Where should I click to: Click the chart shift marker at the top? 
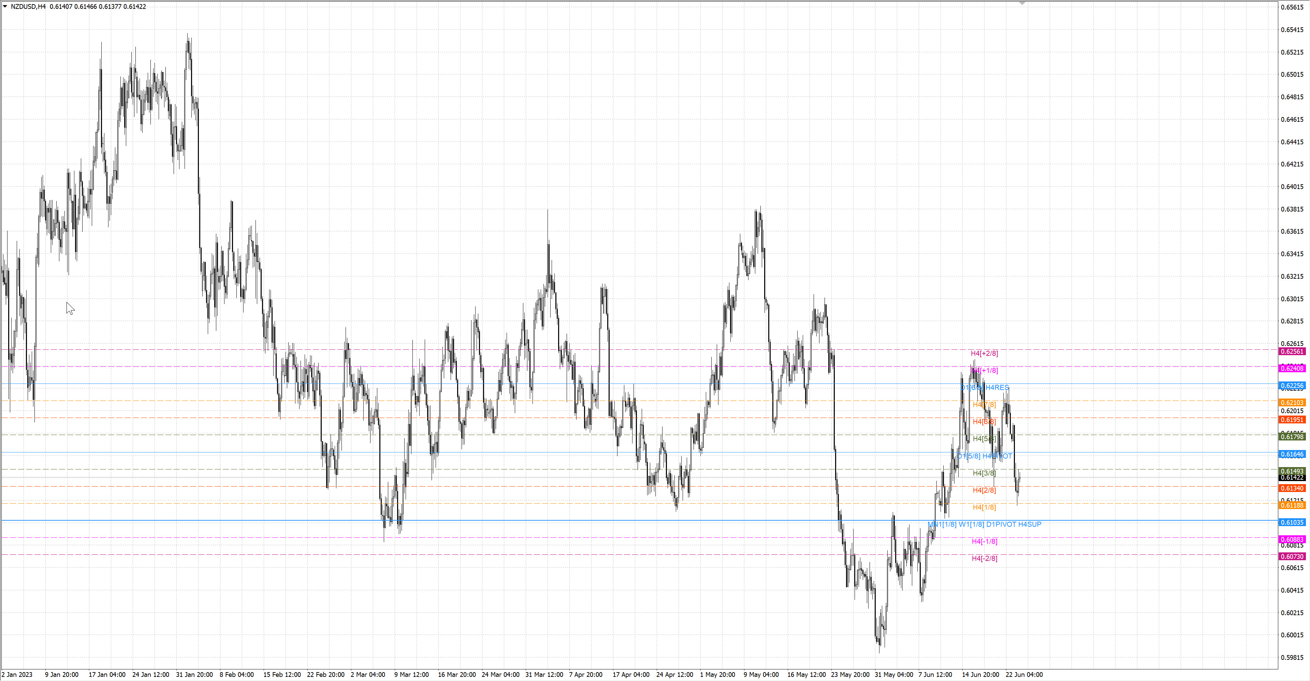click(1022, 3)
